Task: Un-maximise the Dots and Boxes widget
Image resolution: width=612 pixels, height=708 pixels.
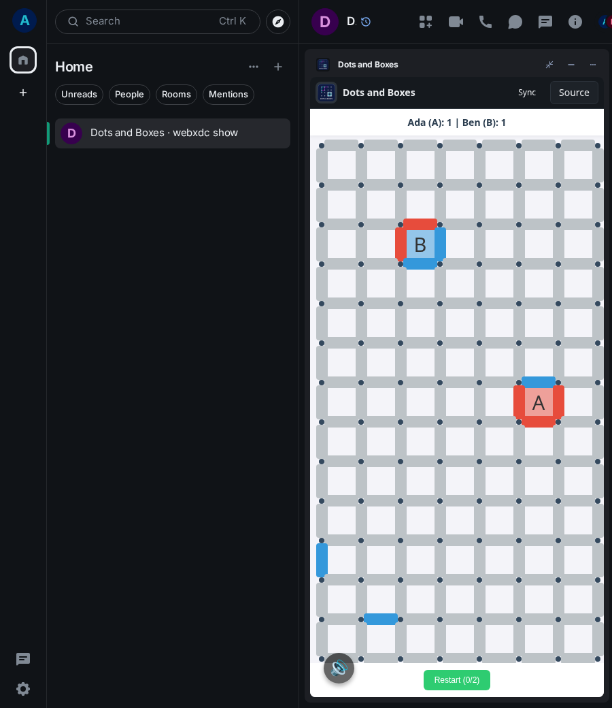Action: [549, 65]
